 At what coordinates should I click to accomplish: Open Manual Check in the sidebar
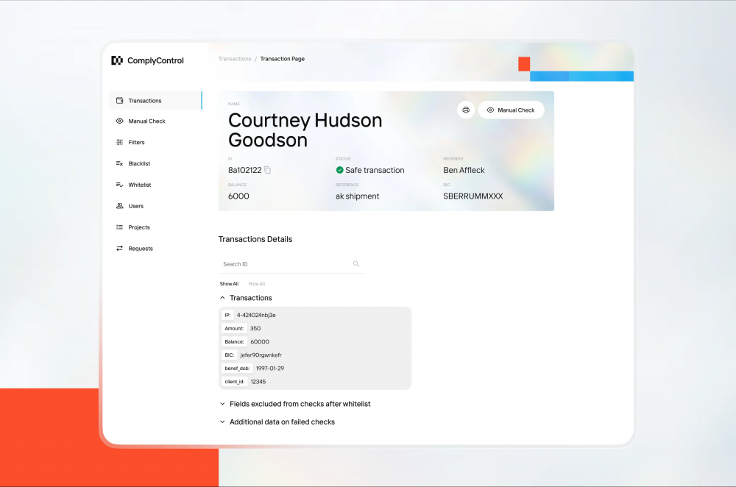146,121
